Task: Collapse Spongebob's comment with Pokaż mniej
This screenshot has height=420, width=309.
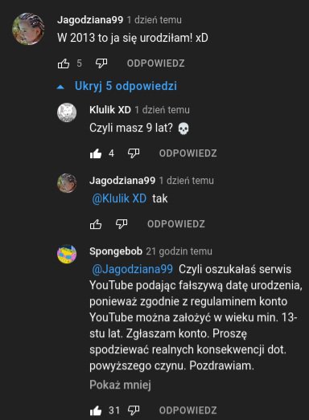Action: pos(120,385)
